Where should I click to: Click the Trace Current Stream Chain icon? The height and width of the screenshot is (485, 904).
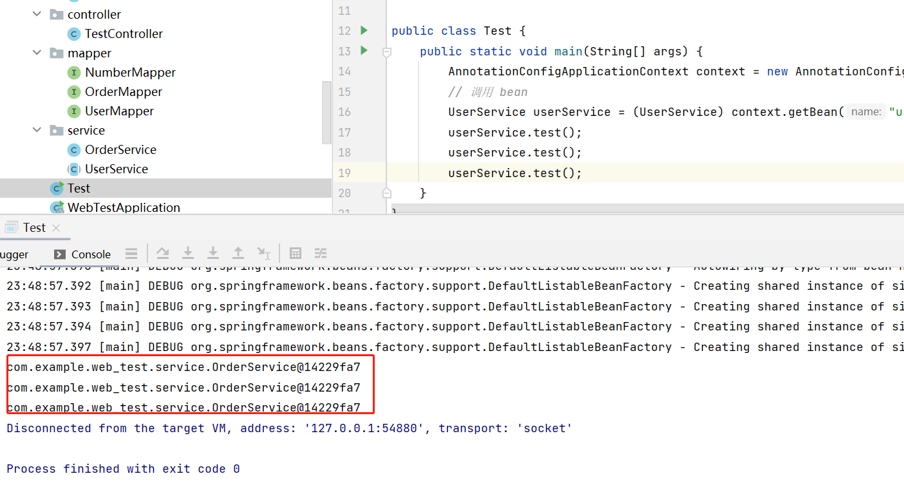321,253
